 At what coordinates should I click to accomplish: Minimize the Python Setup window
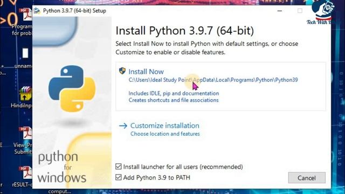click(x=280, y=11)
